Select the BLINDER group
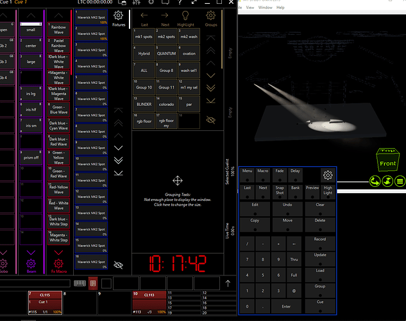Screen dimensions: 406x321 [144, 104]
